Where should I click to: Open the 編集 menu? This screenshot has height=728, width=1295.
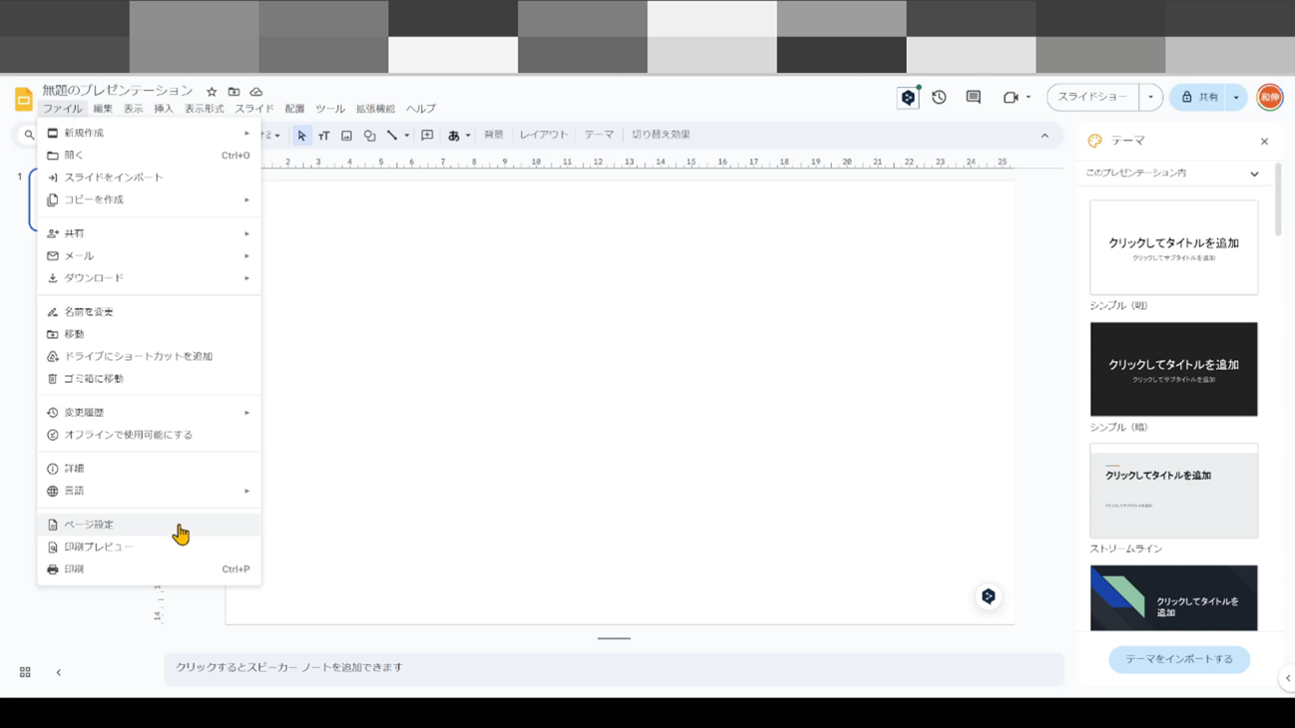(x=103, y=109)
